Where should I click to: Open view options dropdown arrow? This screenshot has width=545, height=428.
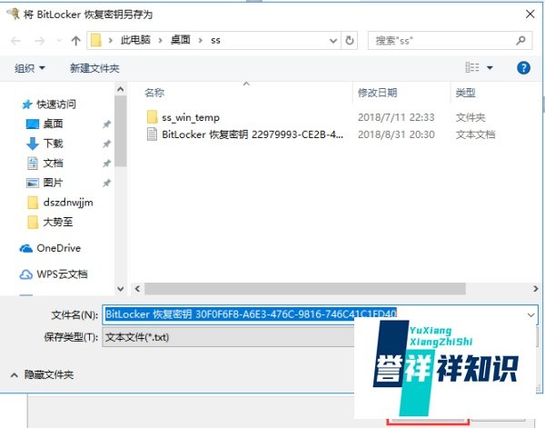pyautogui.click(x=490, y=68)
